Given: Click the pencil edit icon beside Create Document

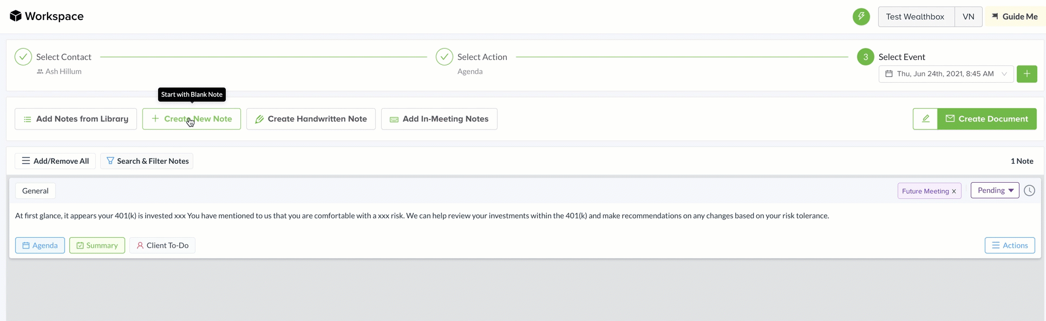Looking at the screenshot, I should tap(925, 119).
